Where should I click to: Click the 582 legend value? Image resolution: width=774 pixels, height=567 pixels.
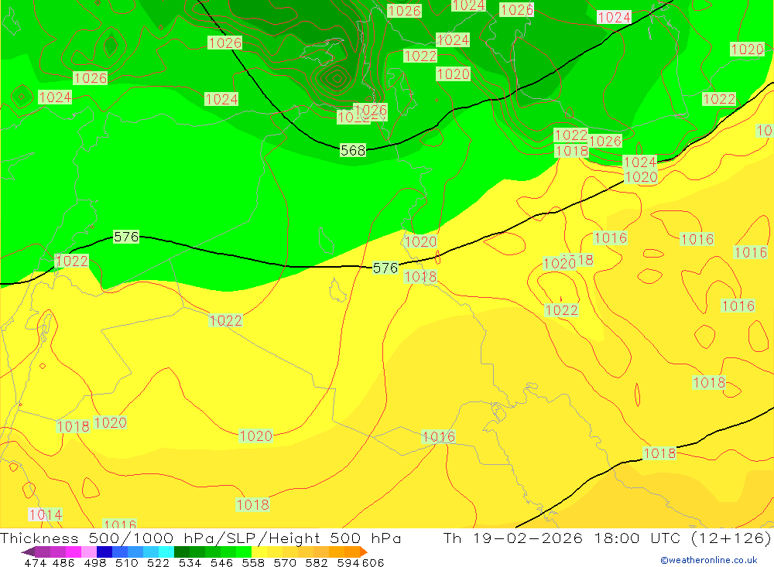point(316,563)
